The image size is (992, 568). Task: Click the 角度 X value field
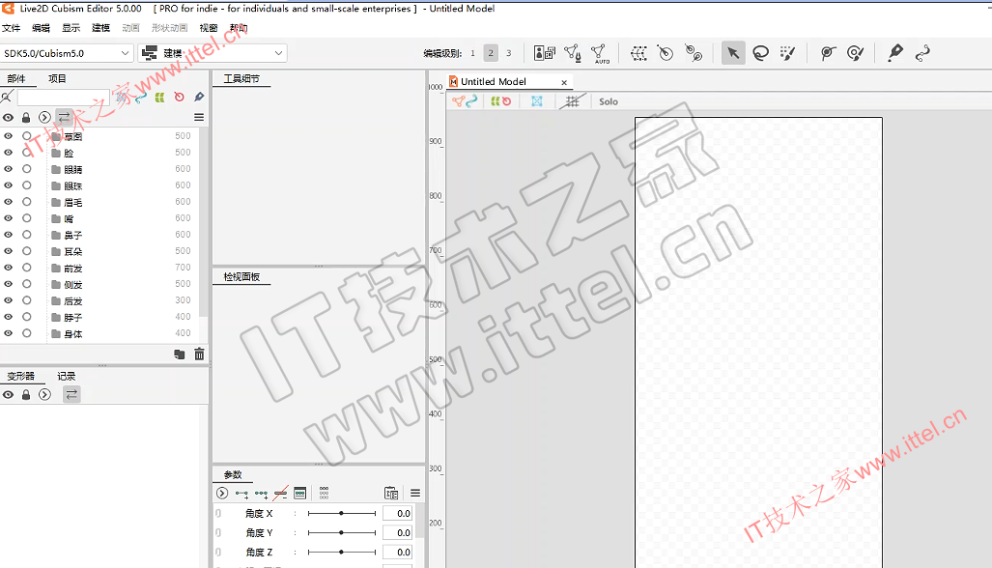[398, 514]
